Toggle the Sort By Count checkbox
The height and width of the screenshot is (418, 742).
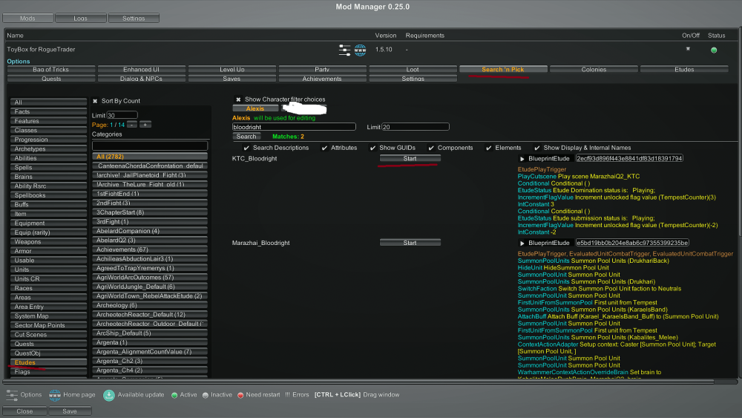click(96, 101)
